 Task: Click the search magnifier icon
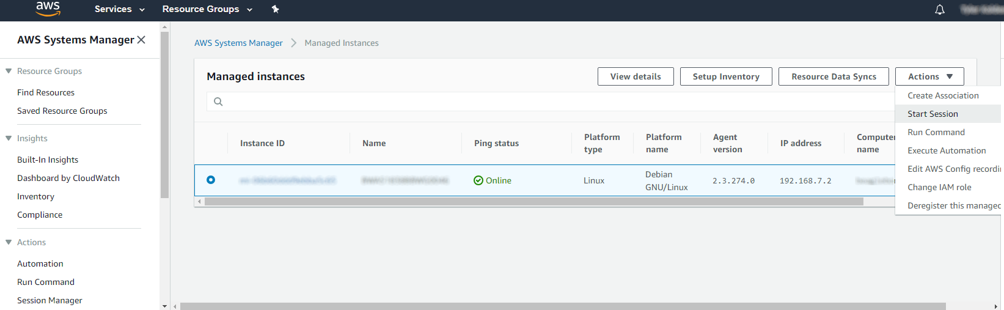coord(218,101)
